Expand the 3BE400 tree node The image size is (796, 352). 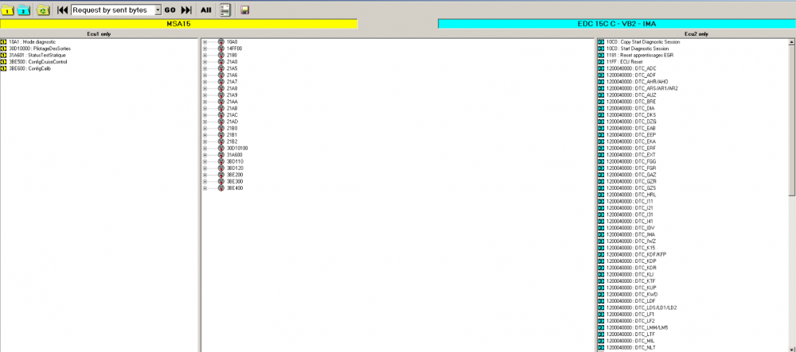(x=205, y=188)
